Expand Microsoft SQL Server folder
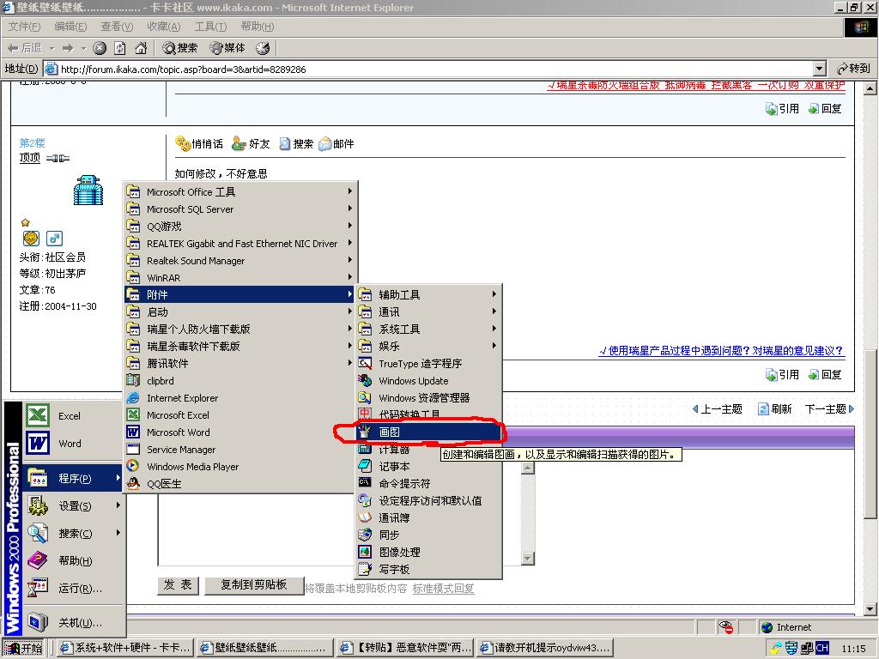 (x=240, y=209)
